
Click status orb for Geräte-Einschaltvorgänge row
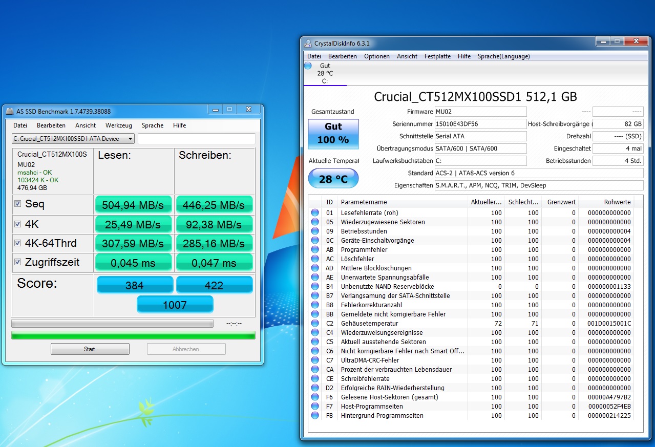tap(315, 240)
